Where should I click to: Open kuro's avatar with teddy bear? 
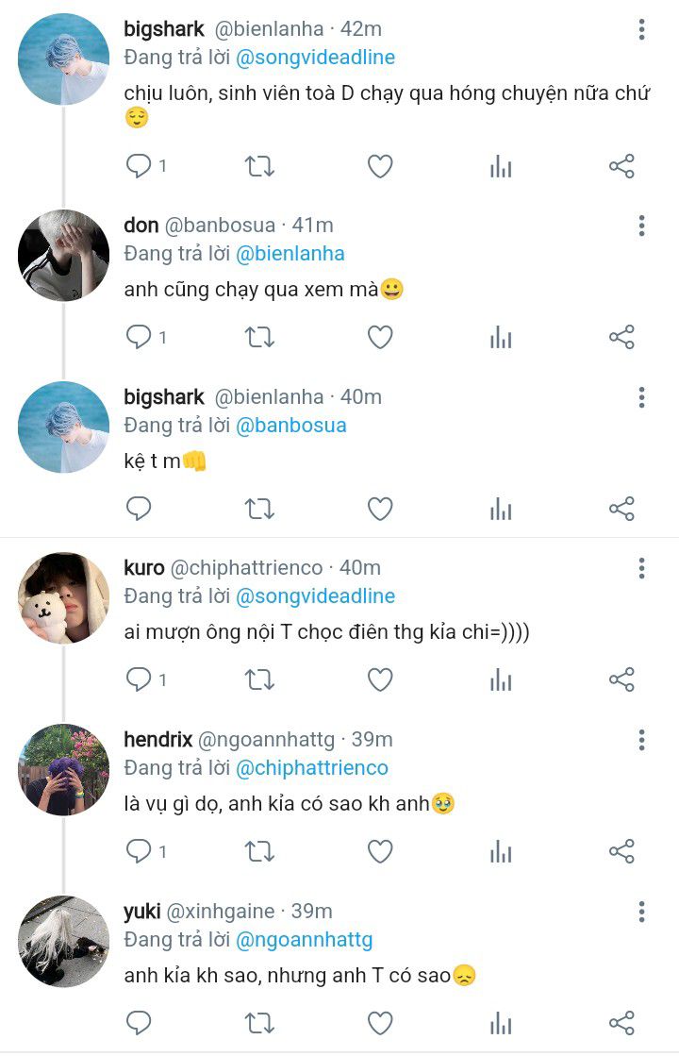point(63,598)
